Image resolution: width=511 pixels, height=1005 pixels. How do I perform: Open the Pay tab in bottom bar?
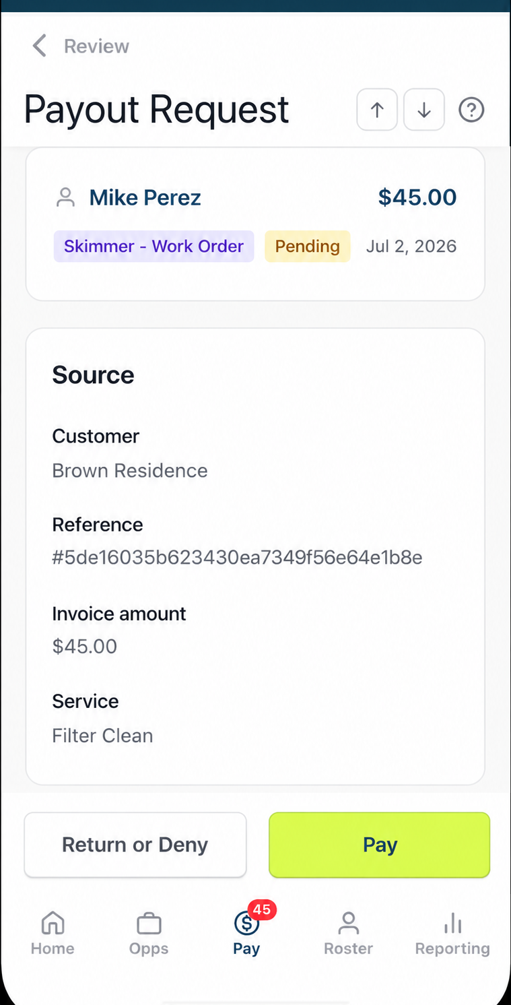[246, 934]
